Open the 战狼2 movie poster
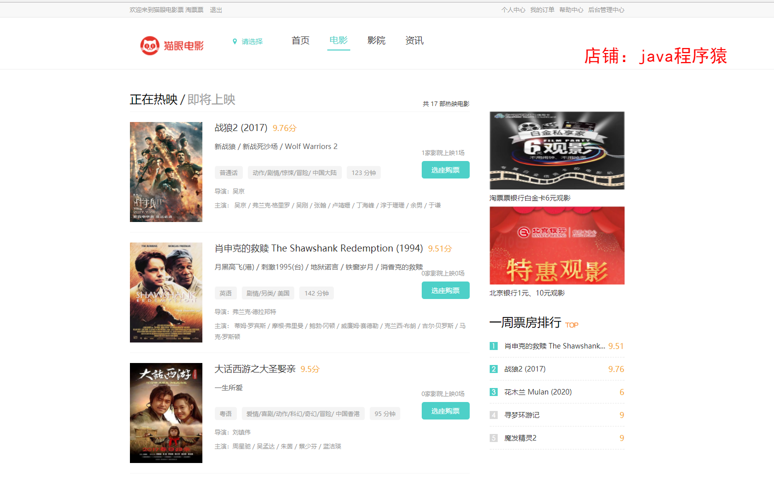 click(166, 172)
